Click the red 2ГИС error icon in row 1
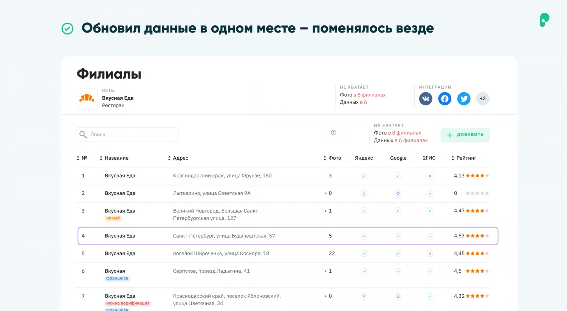The width and height of the screenshot is (567, 311). pyautogui.click(x=430, y=176)
